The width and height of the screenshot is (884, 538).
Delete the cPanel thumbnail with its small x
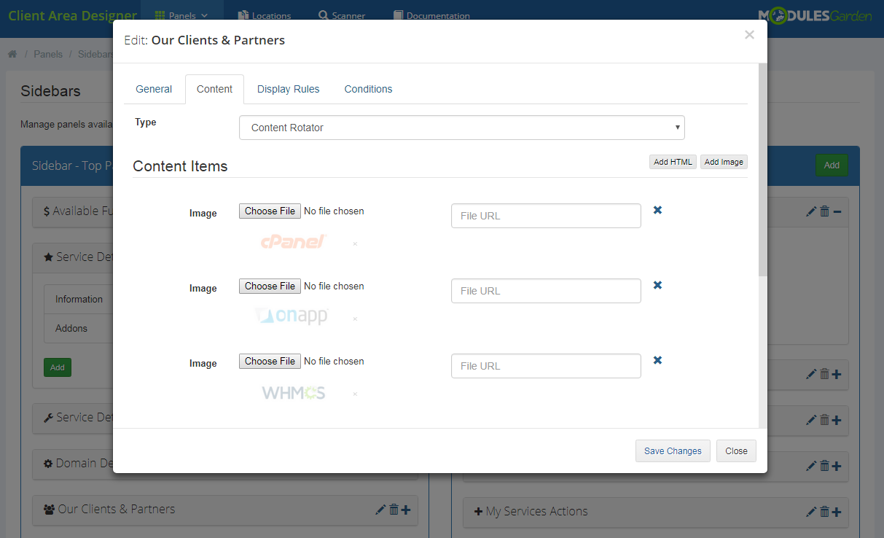(x=355, y=243)
